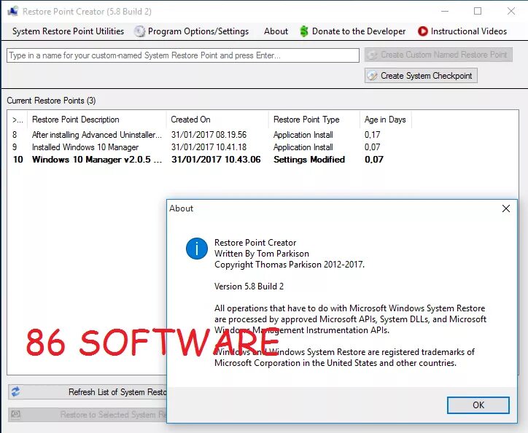The image size is (528, 433).
Task: Sort by Restore Point Type column header
Action: pos(314,120)
